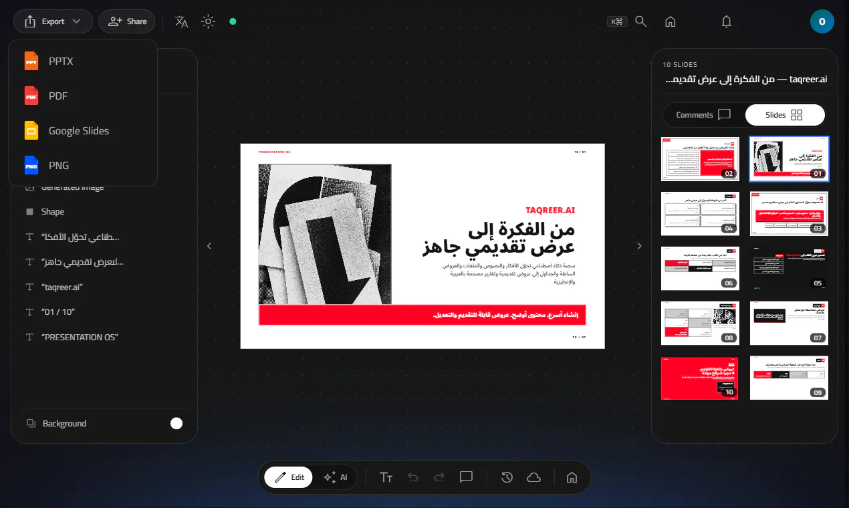The height and width of the screenshot is (508, 849).
Task: Select the Generated Image layer
Action: [104, 188]
